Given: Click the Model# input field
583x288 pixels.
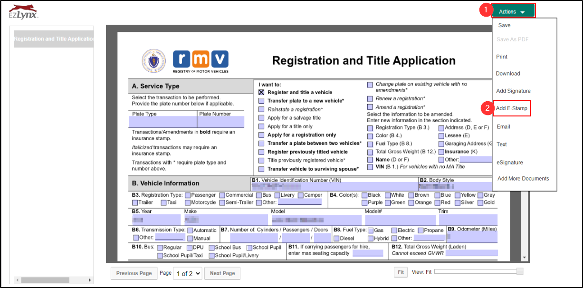Looking at the screenshot, I should point(400,220).
